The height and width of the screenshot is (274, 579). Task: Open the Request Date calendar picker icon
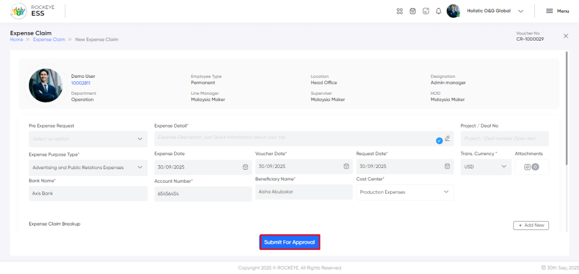(447, 166)
